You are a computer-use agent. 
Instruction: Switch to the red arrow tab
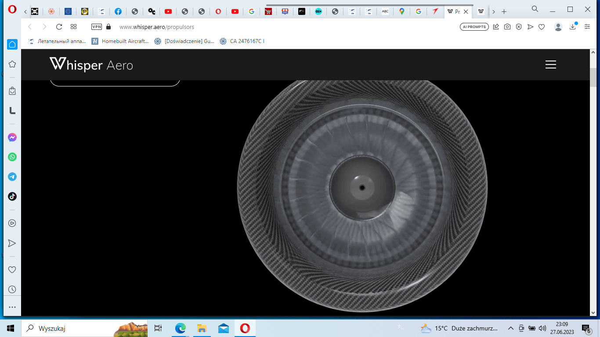(x=435, y=12)
